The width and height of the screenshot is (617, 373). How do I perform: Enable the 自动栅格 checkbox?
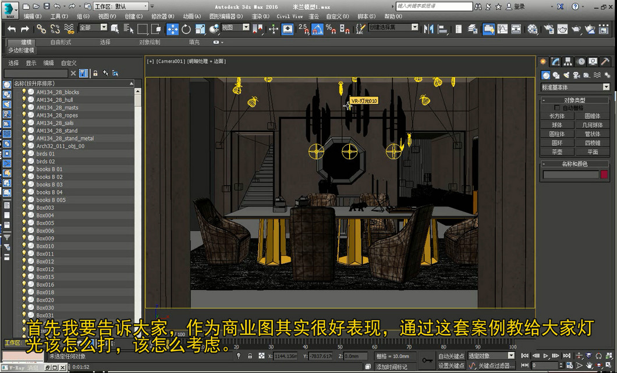point(557,107)
